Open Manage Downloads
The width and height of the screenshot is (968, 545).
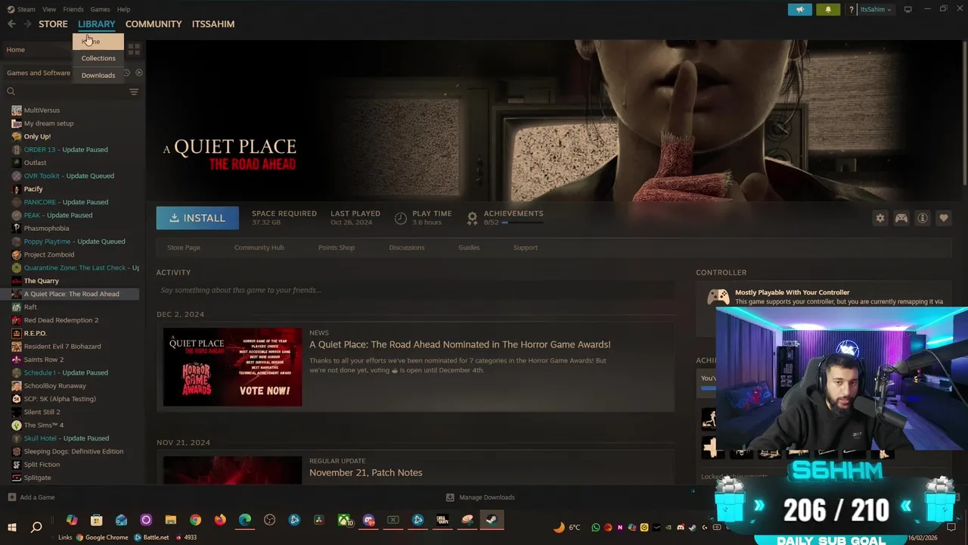click(x=480, y=497)
